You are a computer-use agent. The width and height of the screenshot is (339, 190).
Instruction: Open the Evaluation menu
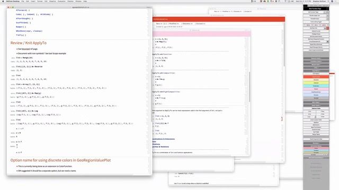tap(61, 1)
